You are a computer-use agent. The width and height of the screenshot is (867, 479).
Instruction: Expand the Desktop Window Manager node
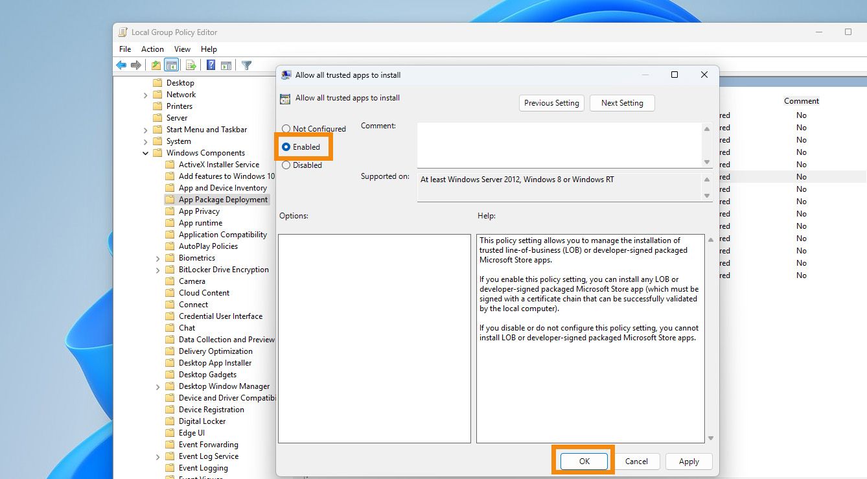click(158, 387)
